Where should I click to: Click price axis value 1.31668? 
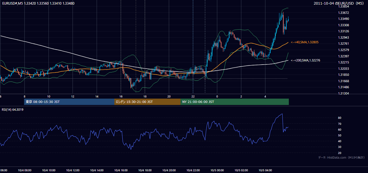click(x=344, y=81)
